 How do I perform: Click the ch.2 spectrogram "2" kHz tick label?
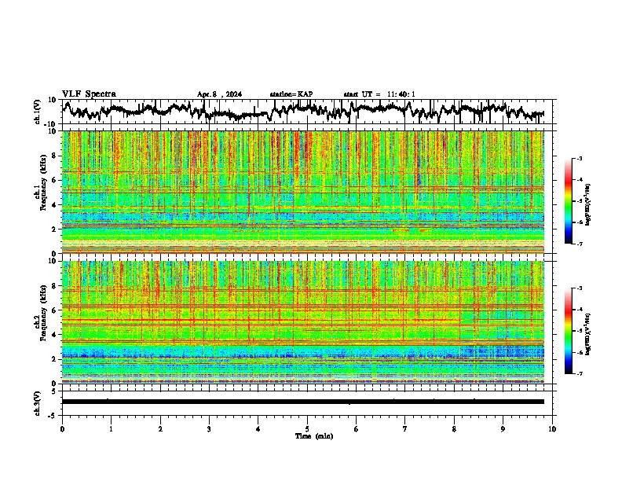coord(54,359)
